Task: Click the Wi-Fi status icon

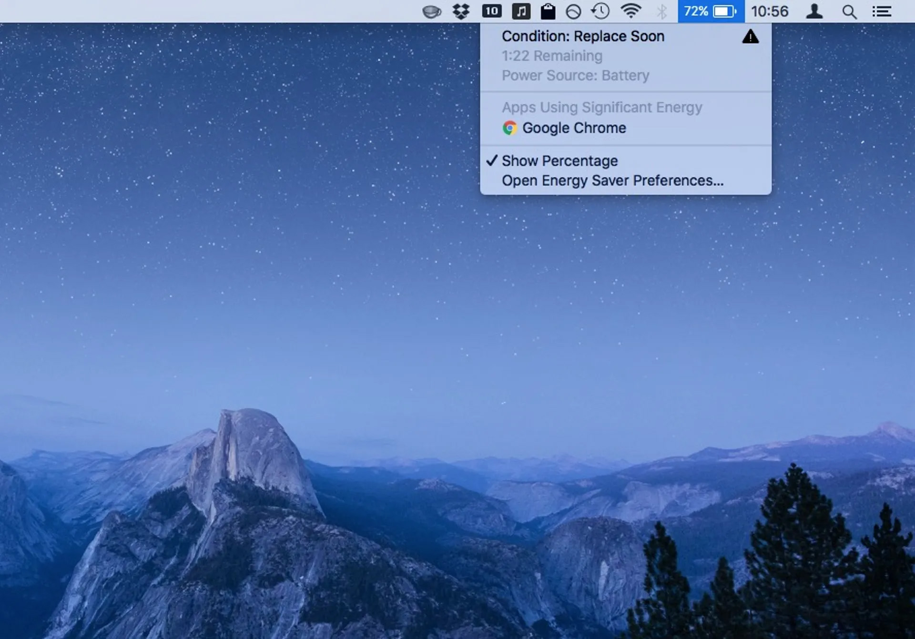Action: point(630,11)
